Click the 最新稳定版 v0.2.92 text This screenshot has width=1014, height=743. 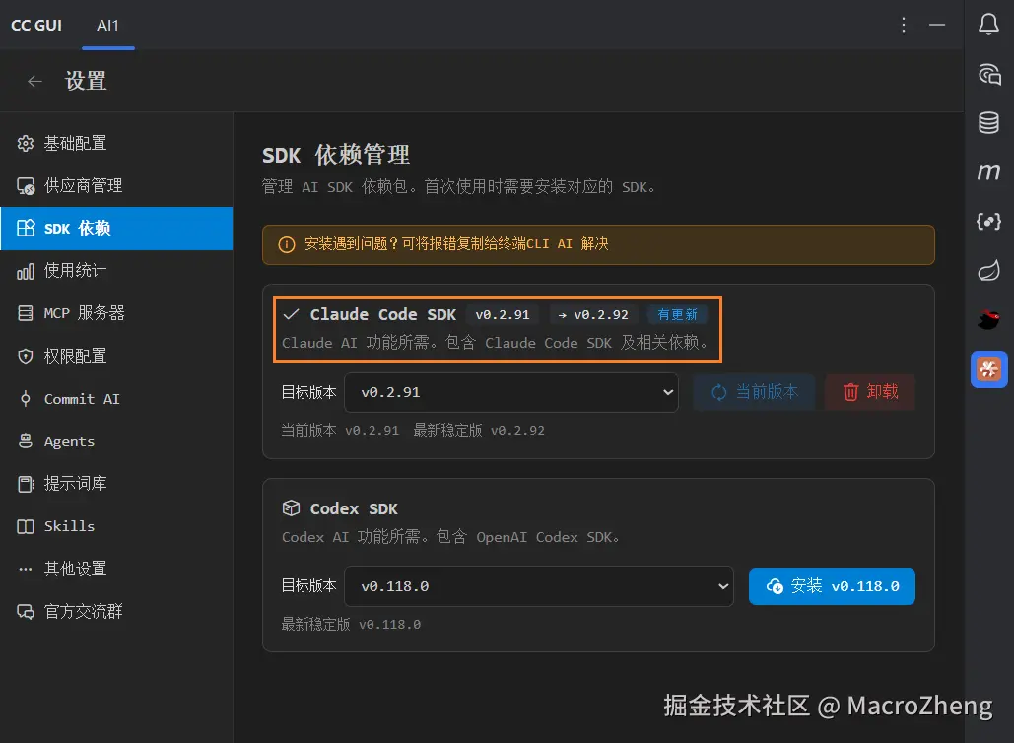click(479, 430)
